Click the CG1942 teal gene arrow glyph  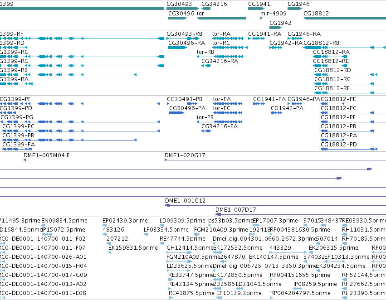pos(275,28)
